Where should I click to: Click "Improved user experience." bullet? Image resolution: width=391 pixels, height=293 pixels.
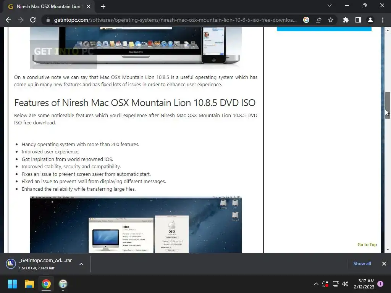[x=51, y=152]
